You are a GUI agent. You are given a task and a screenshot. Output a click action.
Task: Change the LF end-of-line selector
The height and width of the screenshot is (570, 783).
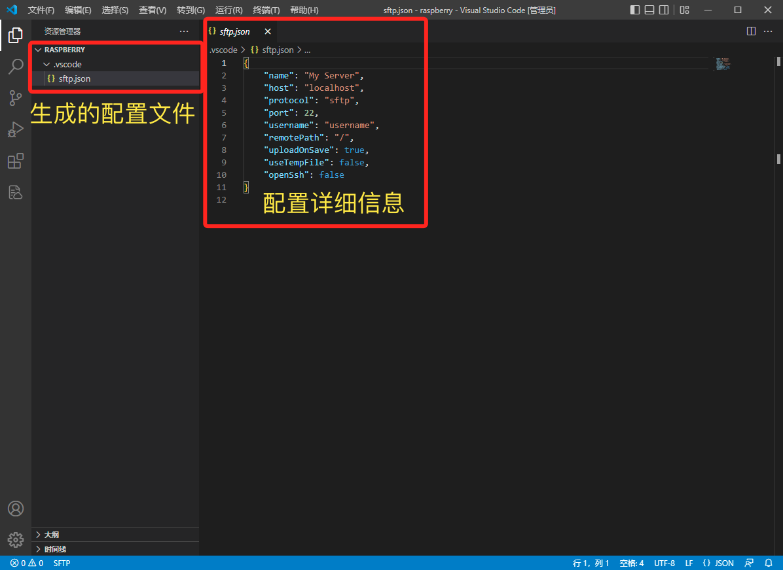(x=689, y=563)
